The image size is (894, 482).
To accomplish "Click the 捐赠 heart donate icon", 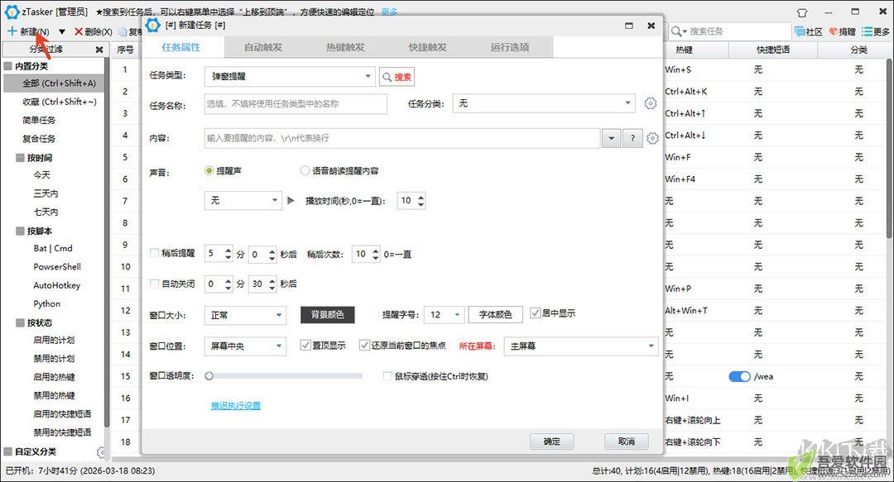I will (842, 32).
